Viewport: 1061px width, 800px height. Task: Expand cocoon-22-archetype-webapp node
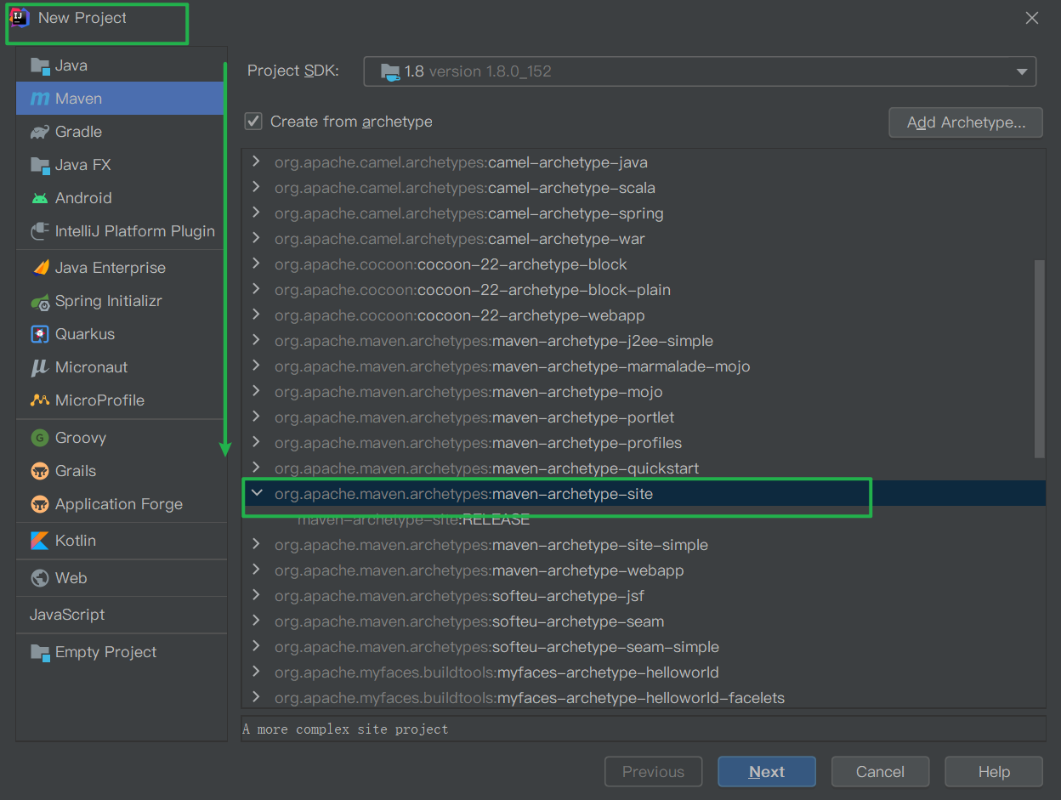(256, 315)
